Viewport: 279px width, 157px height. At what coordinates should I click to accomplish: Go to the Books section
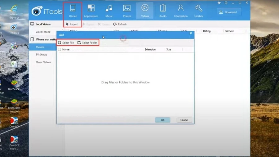163,11
